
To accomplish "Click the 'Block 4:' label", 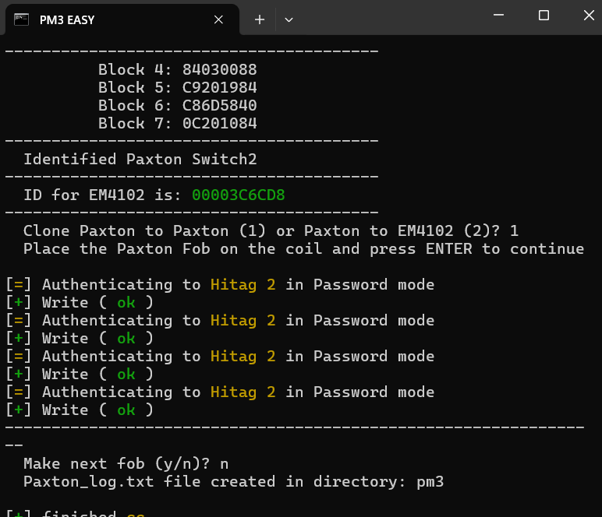I will (x=135, y=70).
